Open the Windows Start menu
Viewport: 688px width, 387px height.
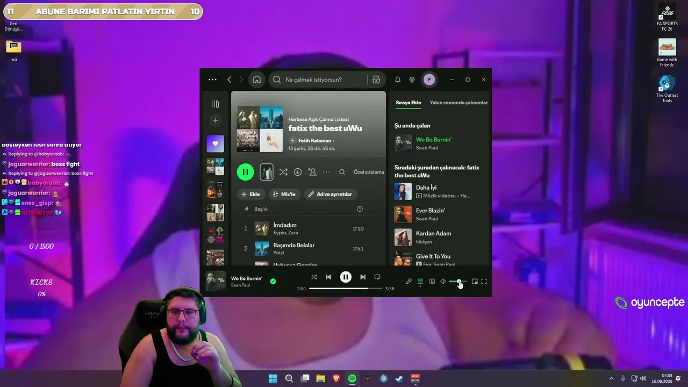(x=273, y=378)
